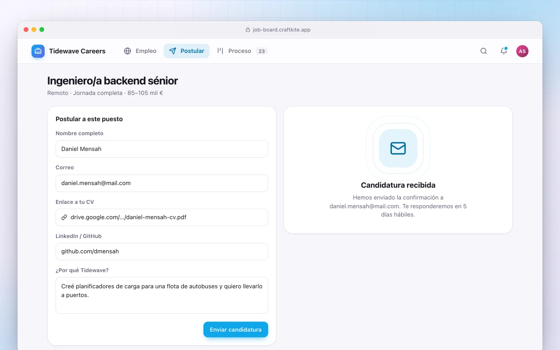Screen dimensions: 560x350
Task: Click the Tidewave Careers brand name
Action: (77, 51)
